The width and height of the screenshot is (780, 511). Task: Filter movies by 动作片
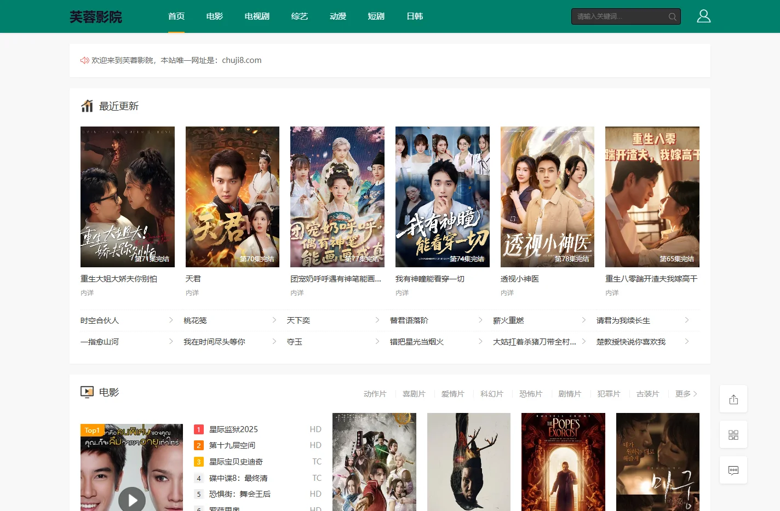click(x=375, y=394)
